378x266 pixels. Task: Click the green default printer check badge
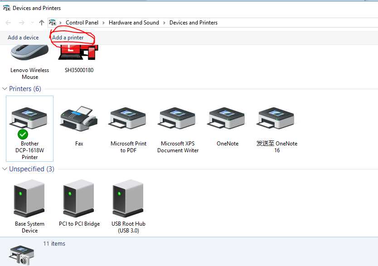click(23, 134)
